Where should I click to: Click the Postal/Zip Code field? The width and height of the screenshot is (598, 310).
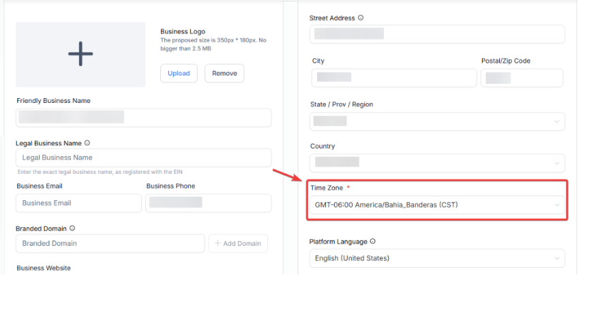[x=522, y=78]
